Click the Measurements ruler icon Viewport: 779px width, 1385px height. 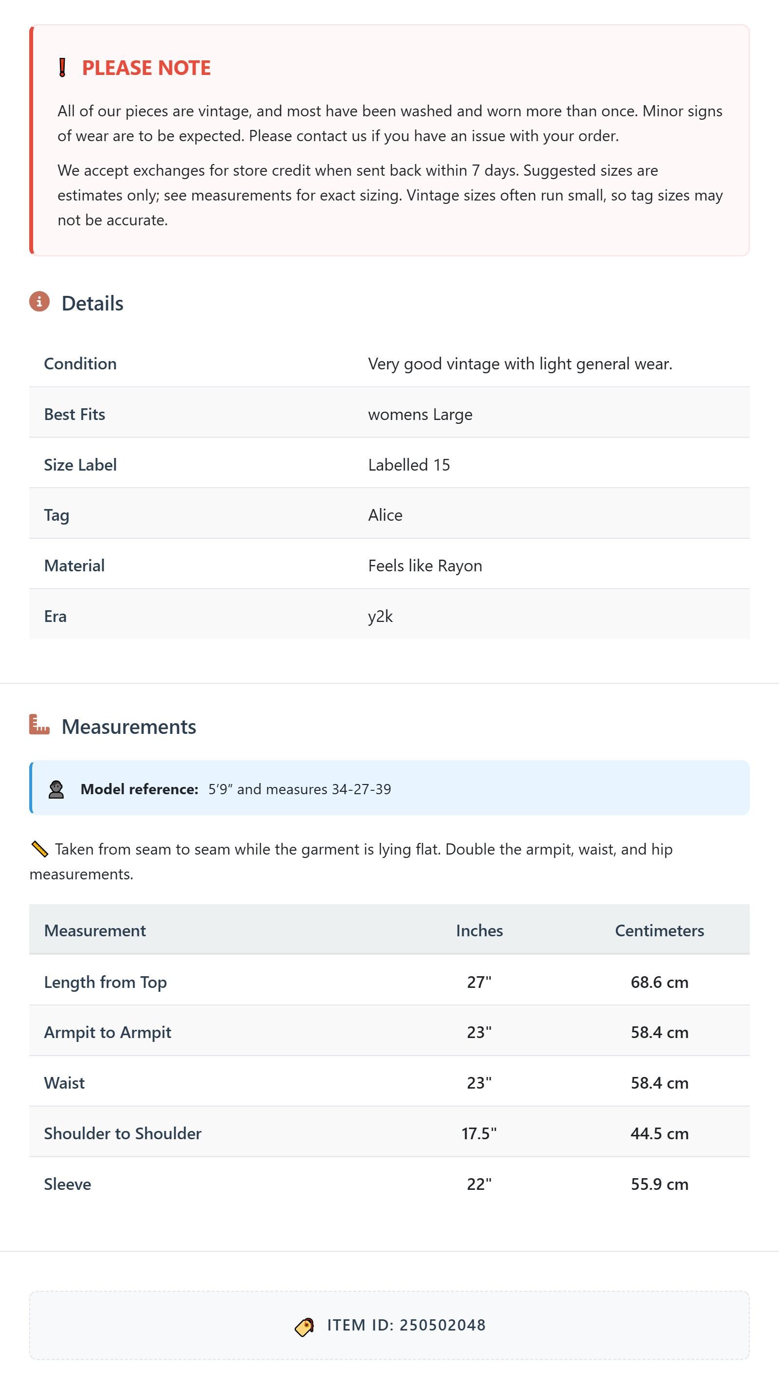pyautogui.click(x=39, y=724)
